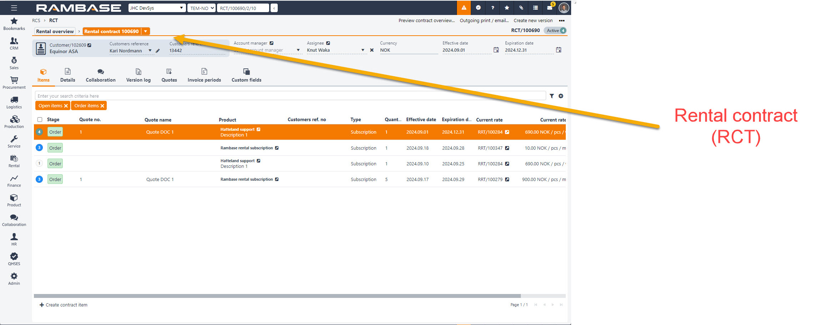Image resolution: width=821 pixels, height=325 pixels.
Task: Open the Rental module in sidebar
Action: pos(14,161)
